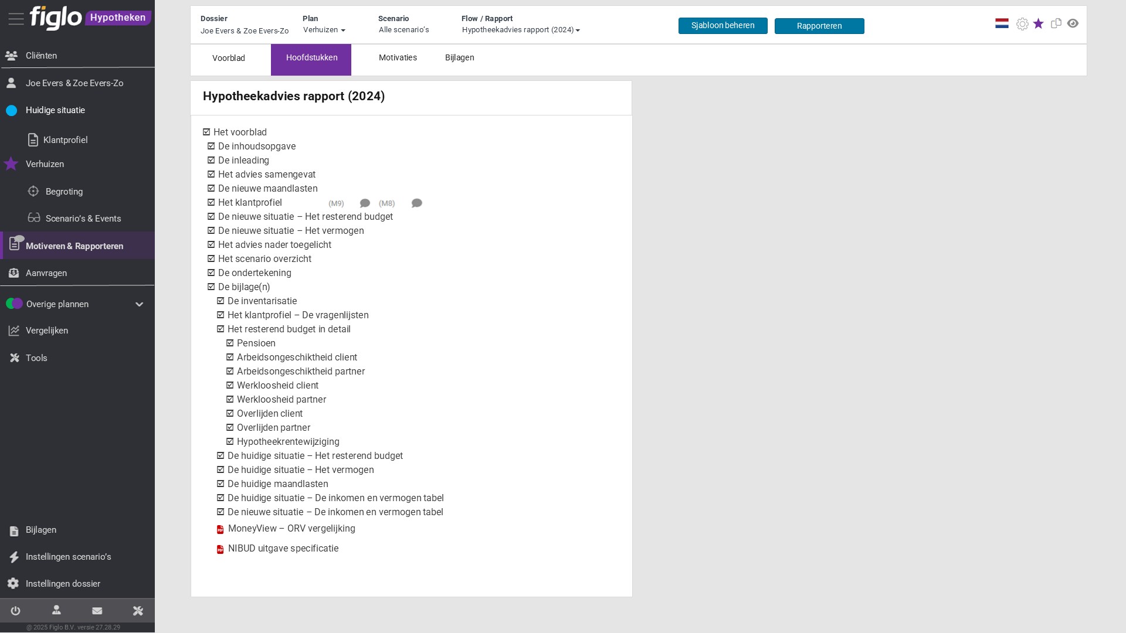The image size is (1126, 633).
Task: Click the copy documents icon in the top bar
Action: [1056, 23]
